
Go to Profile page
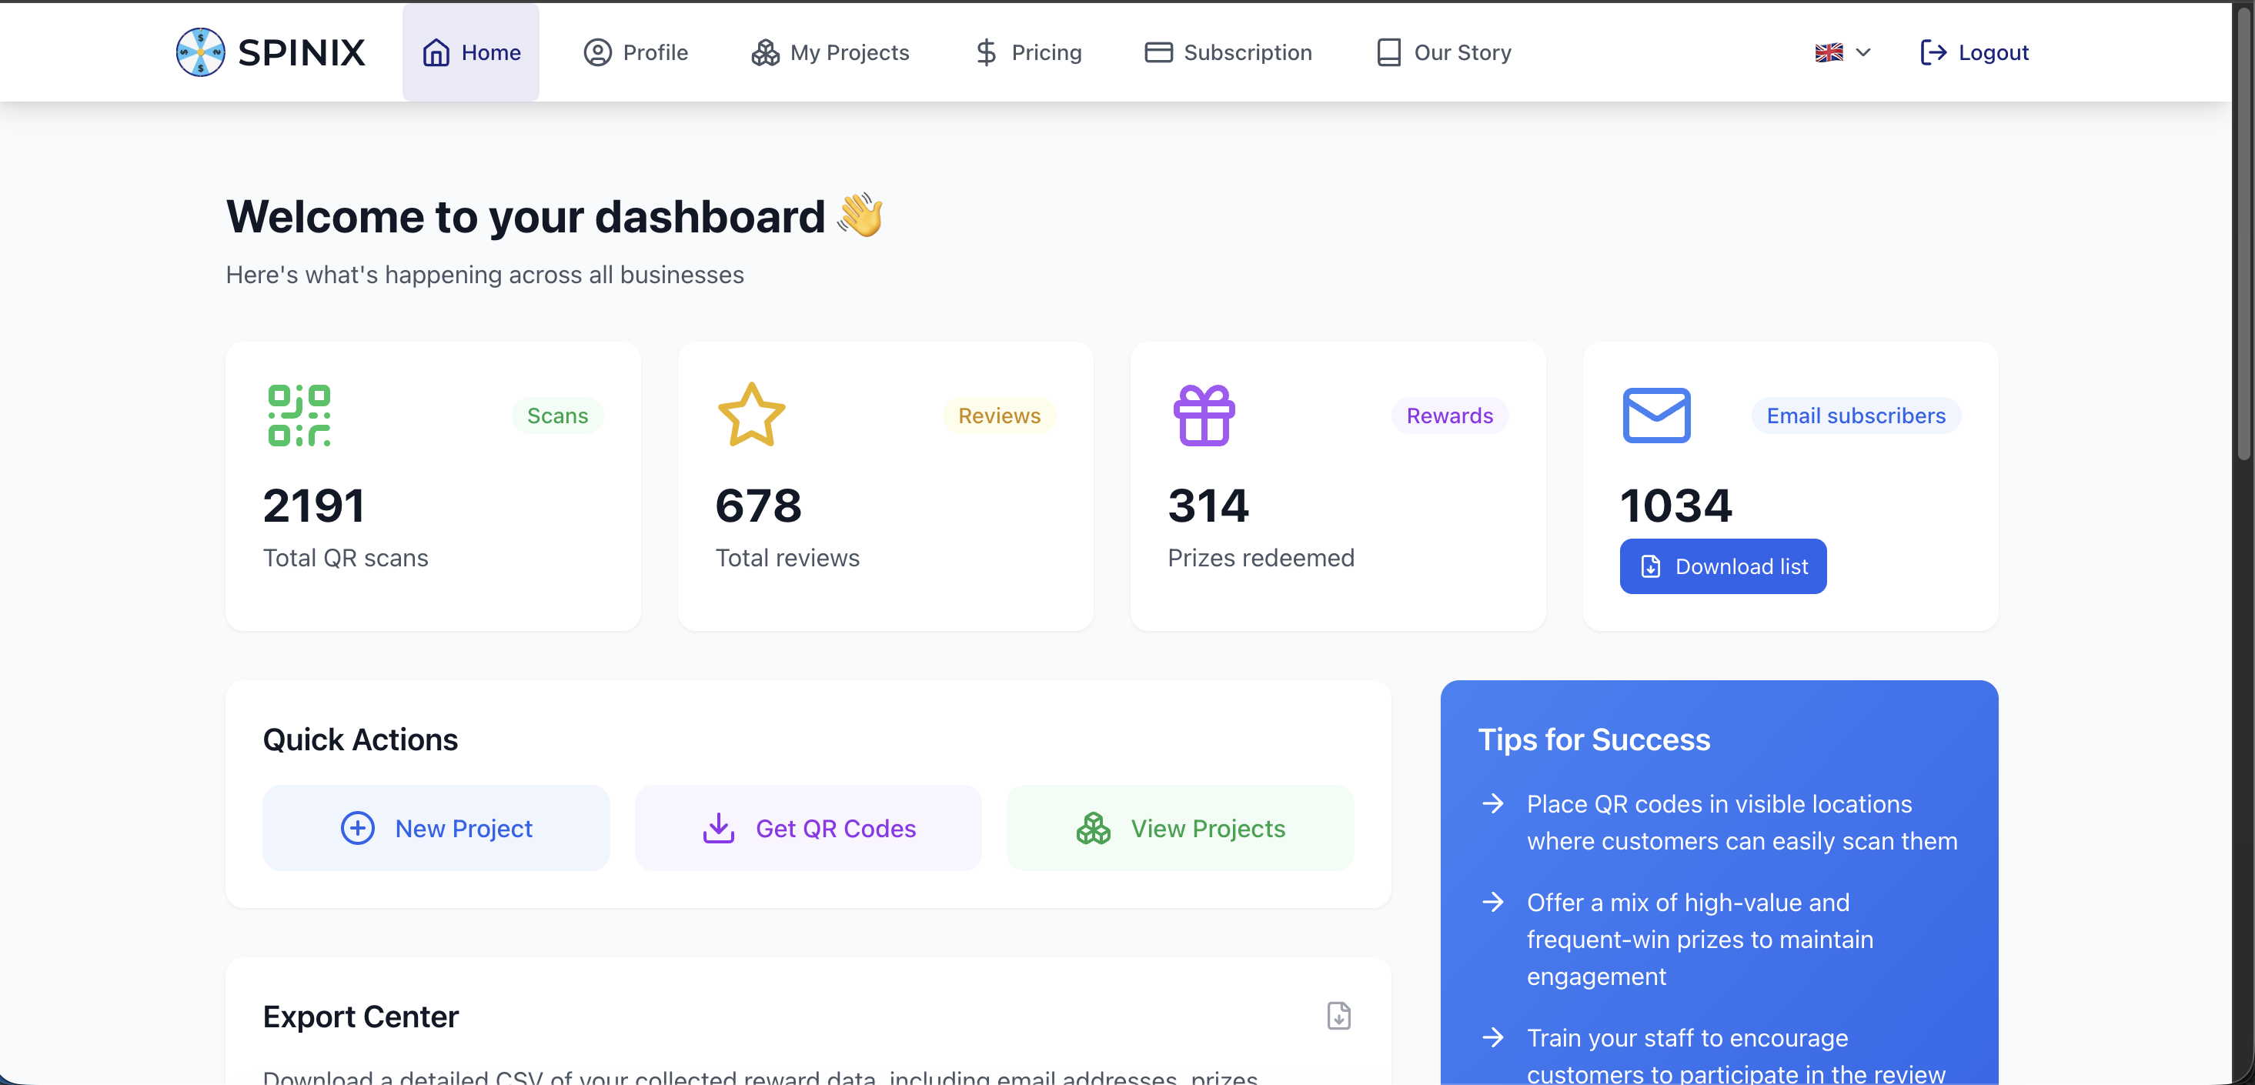pyautogui.click(x=636, y=52)
